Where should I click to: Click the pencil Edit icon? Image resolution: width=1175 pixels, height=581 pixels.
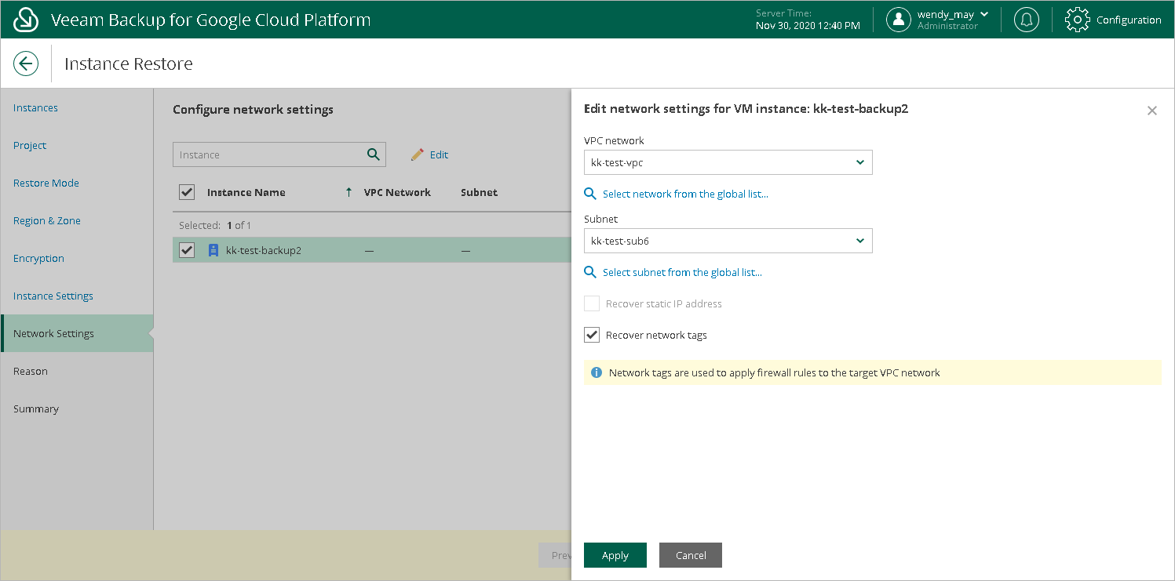[418, 154]
